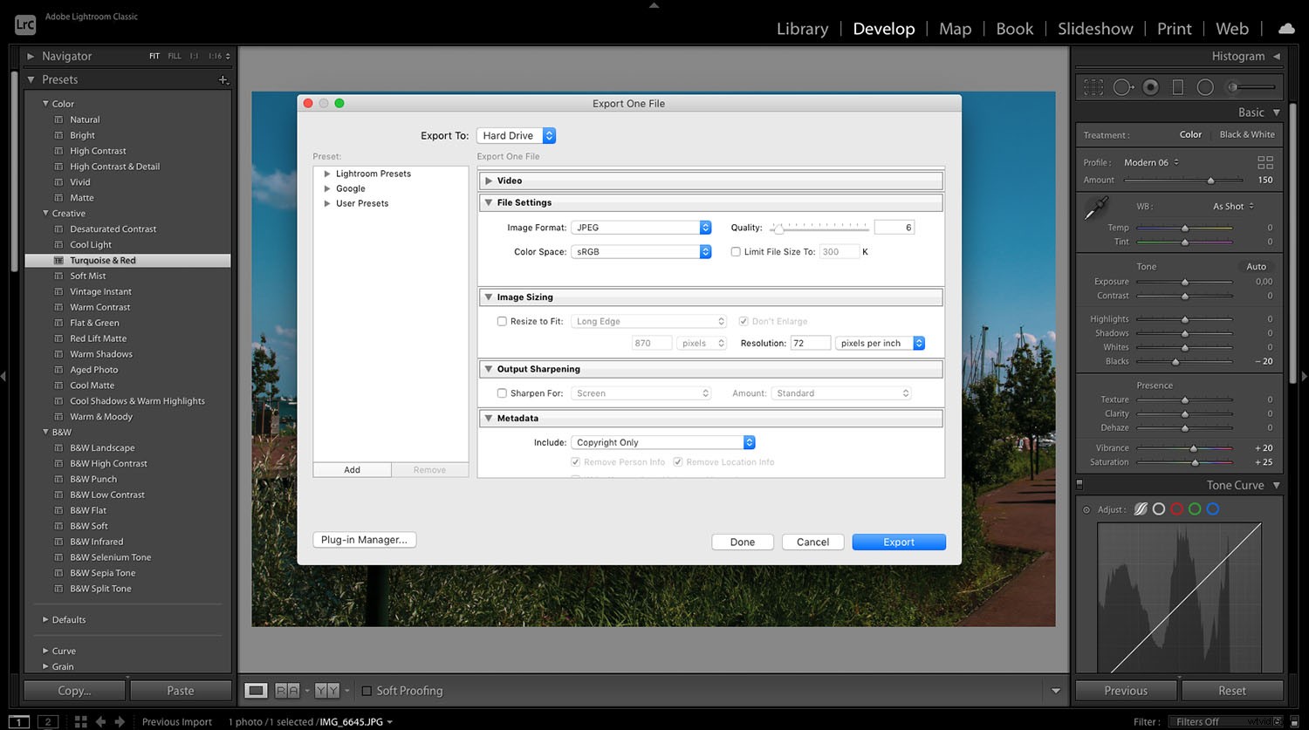The height and width of the screenshot is (730, 1309).
Task: Click the blue Export button
Action: [899, 542]
